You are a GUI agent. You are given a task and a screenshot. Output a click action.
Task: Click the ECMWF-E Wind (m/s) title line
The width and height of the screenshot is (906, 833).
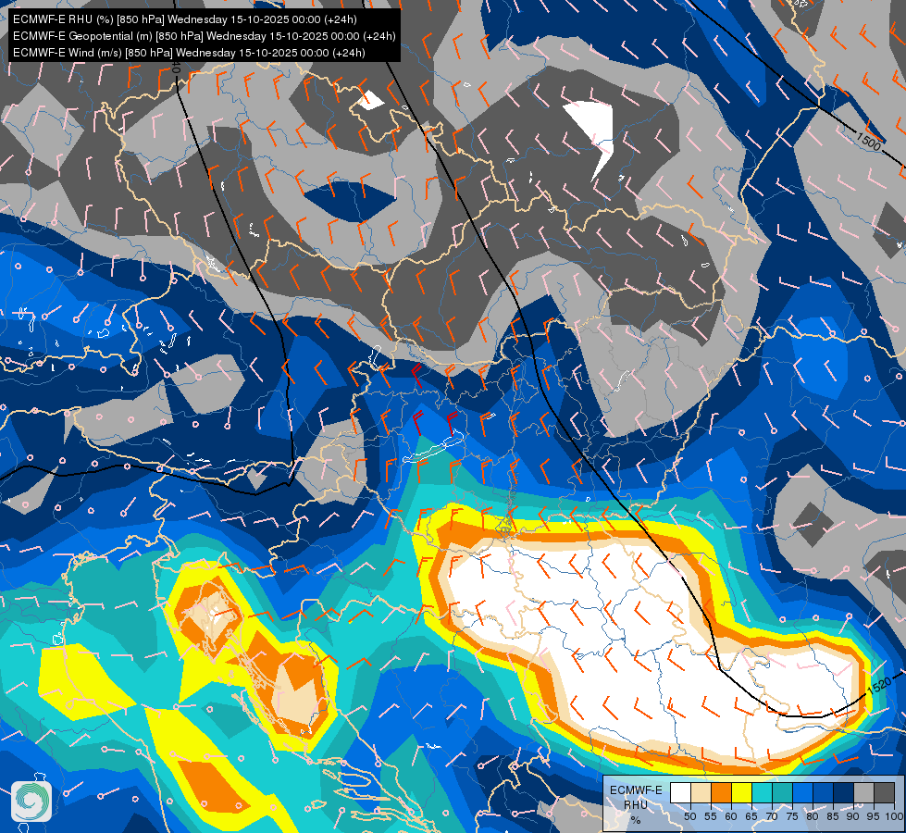(x=189, y=53)
